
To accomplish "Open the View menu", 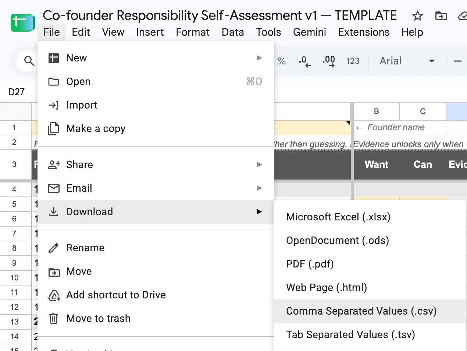I will click(x=113, y=32).
